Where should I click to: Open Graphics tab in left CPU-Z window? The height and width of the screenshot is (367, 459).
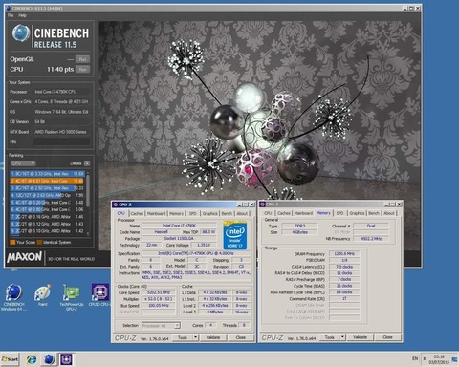click(209, 213)
